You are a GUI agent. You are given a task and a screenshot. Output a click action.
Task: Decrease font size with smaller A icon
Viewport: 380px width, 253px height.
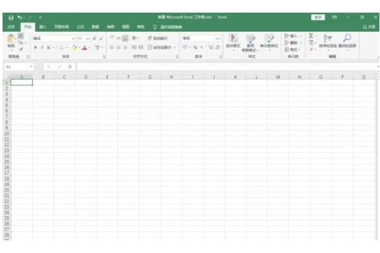click(101, 38)
